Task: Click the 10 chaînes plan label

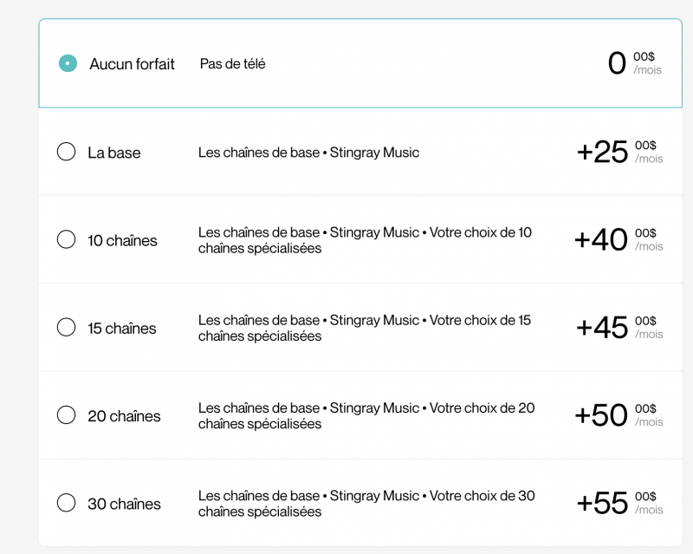Action: pyautogui.click(x=122, y=240)
